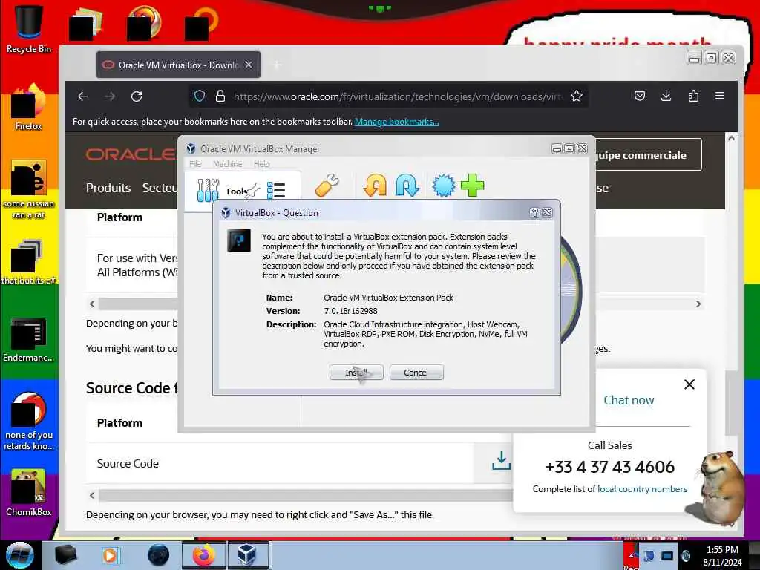Open the Recycle Bin desktop icon
The height and width of the screenshot is (570, 760).
click(29, 30)
